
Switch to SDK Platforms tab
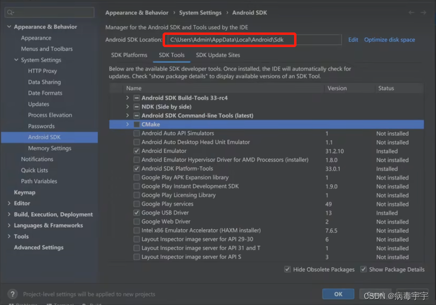(129, 55)
